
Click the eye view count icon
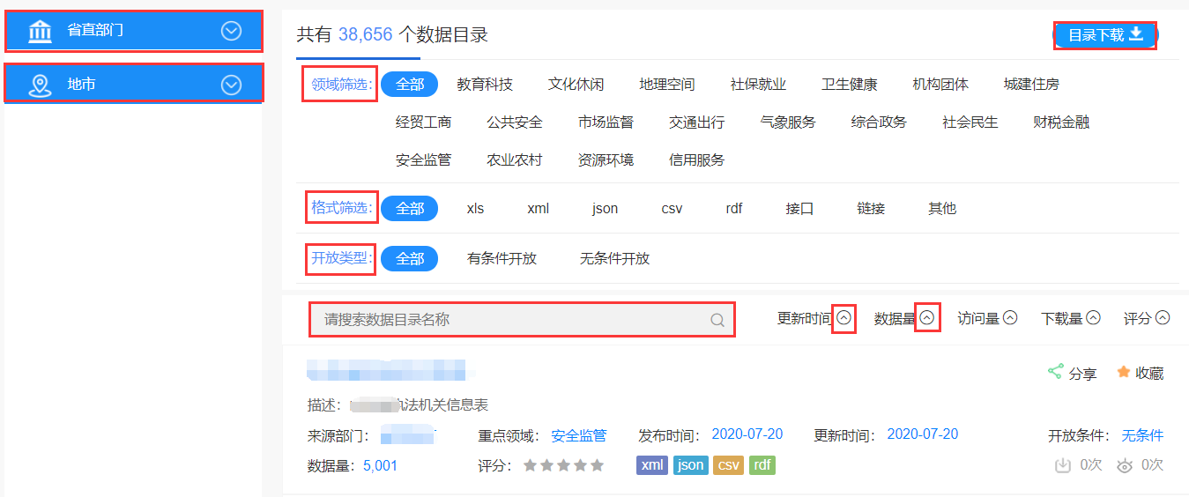click(x=1124, y=465)
